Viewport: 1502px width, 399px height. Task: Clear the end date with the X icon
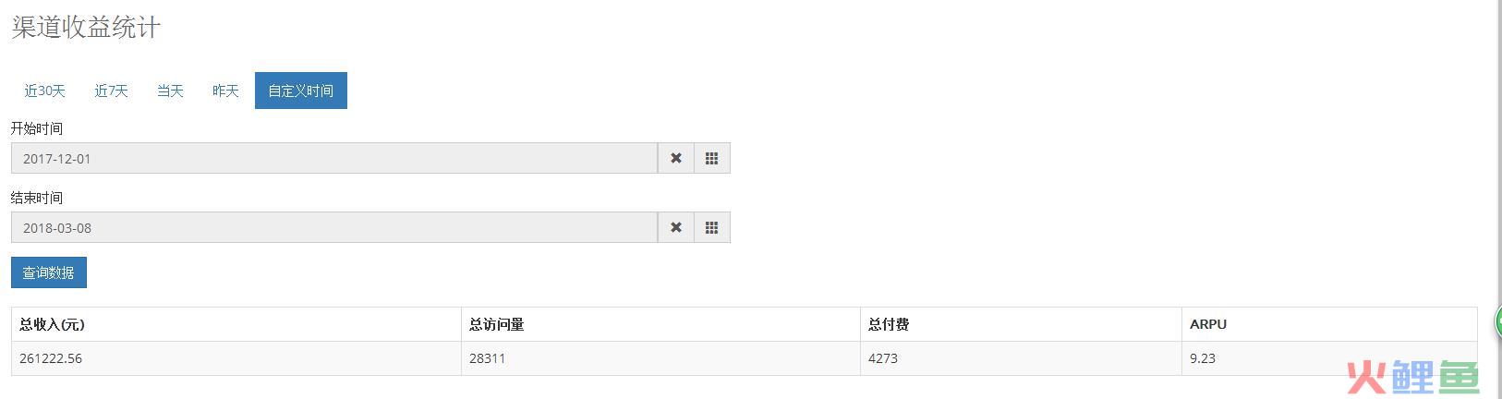pyautogui.click(x=676, y=227)
